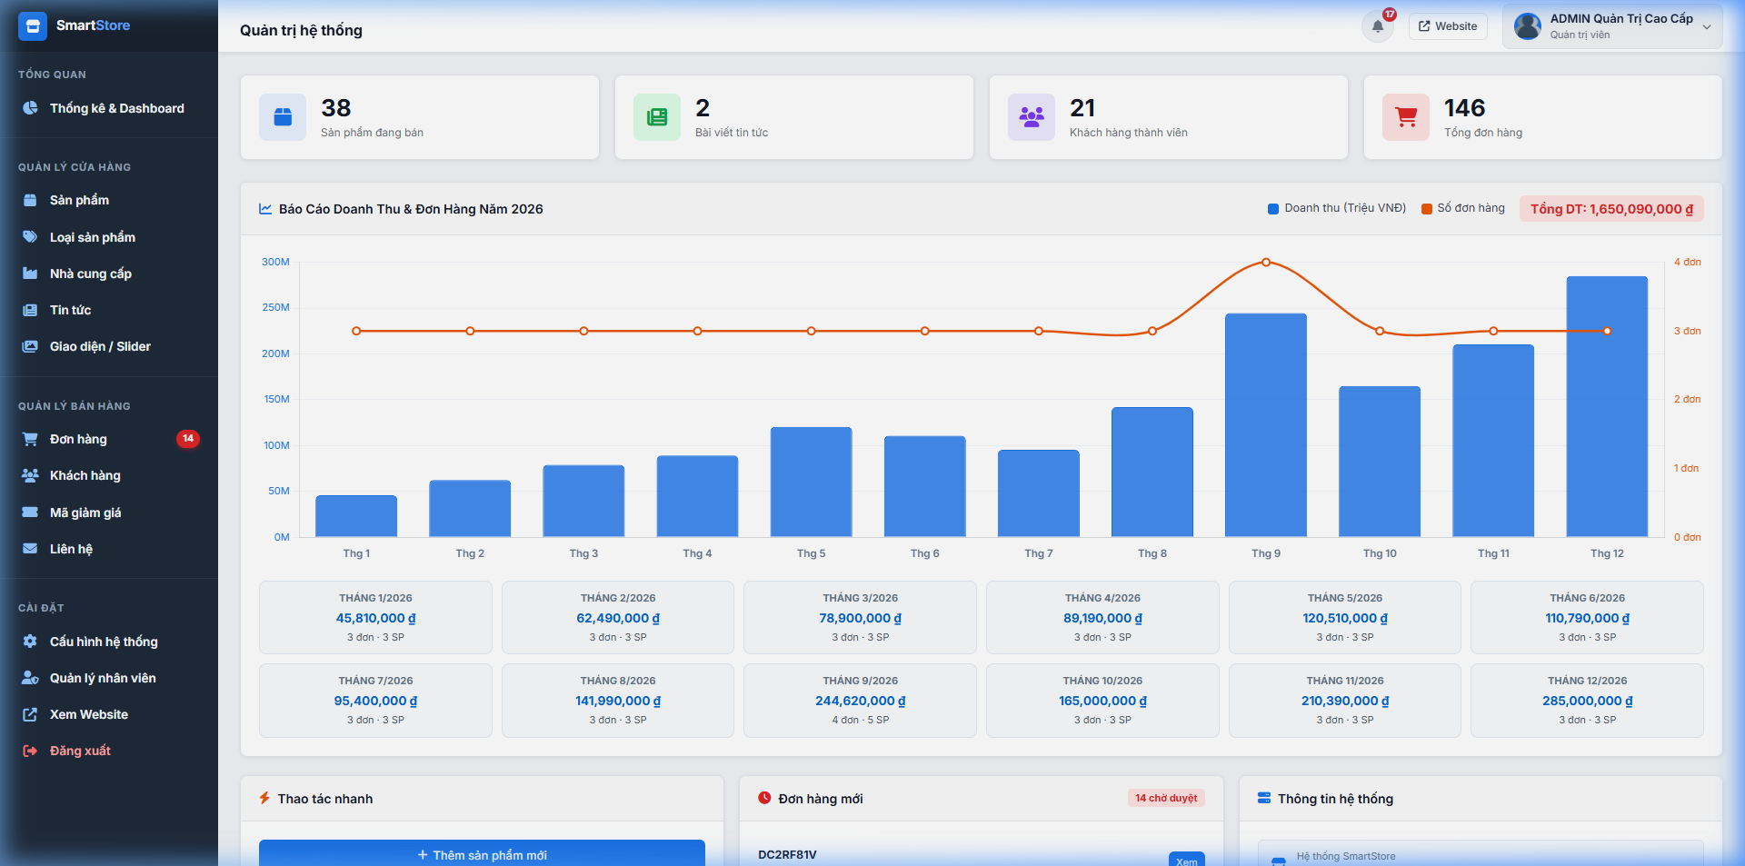Screen dimensions: 1745x866
Task: Click the Thg 5 revenue bar
Action: pos(811,482)
